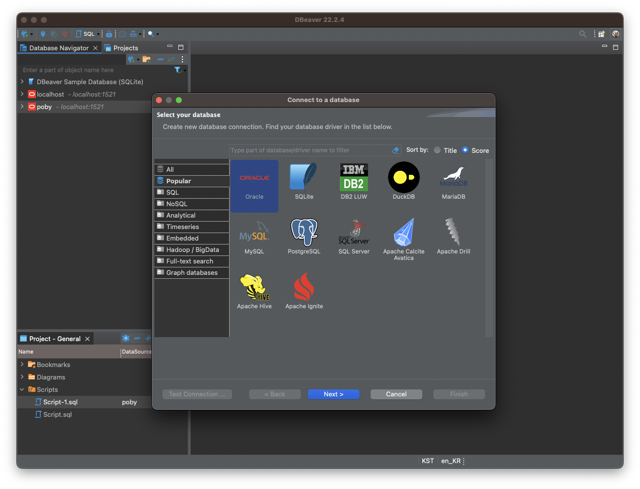The image size is (640, 489).
Task: Select the Analytical category
Action: coord(192,215)
